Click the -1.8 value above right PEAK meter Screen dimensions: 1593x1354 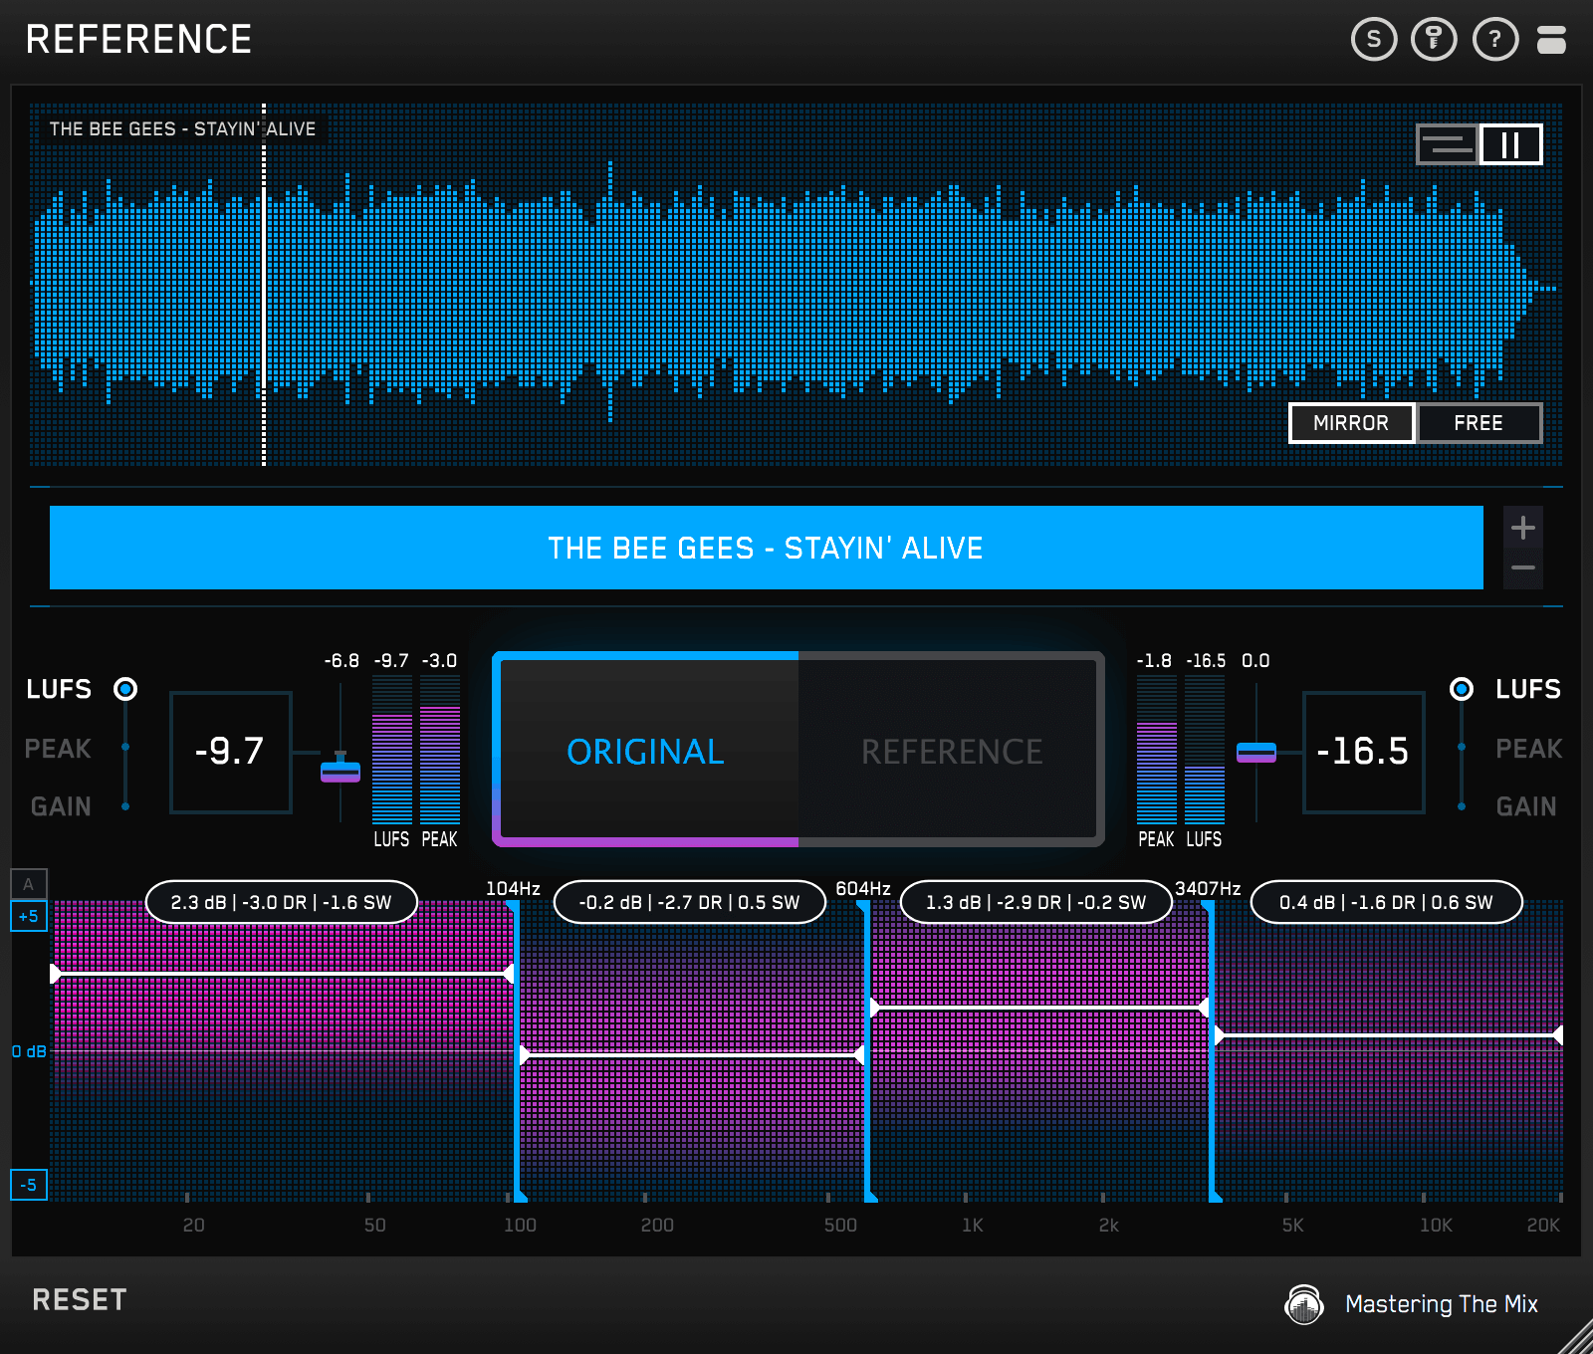click(1154, 661)
